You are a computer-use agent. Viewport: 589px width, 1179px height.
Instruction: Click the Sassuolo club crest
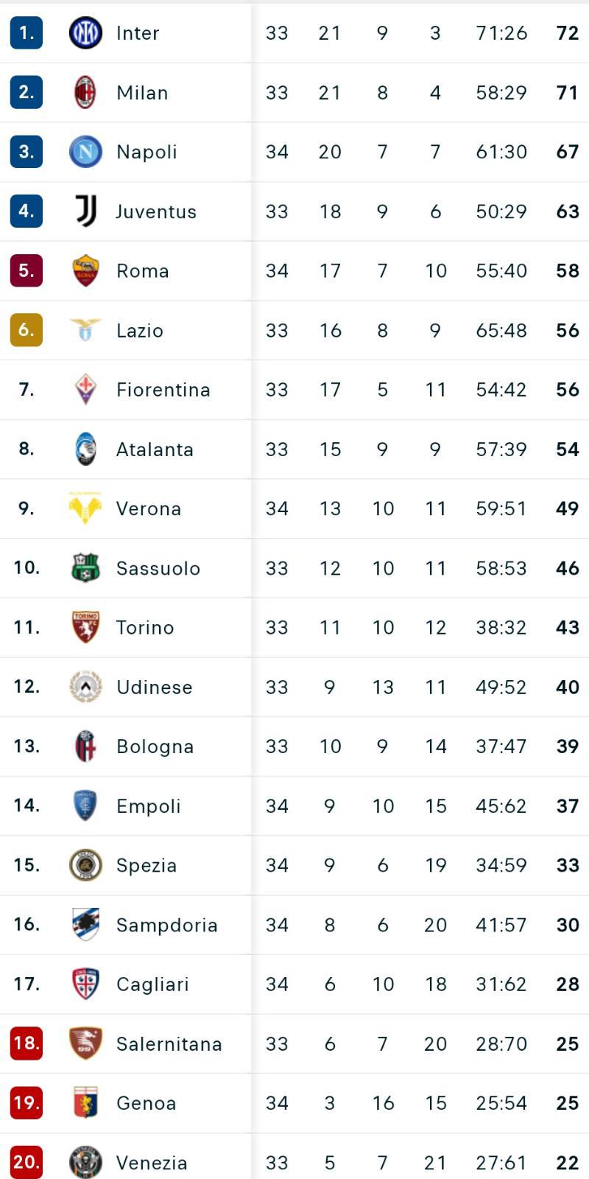[x=85, y=568]
